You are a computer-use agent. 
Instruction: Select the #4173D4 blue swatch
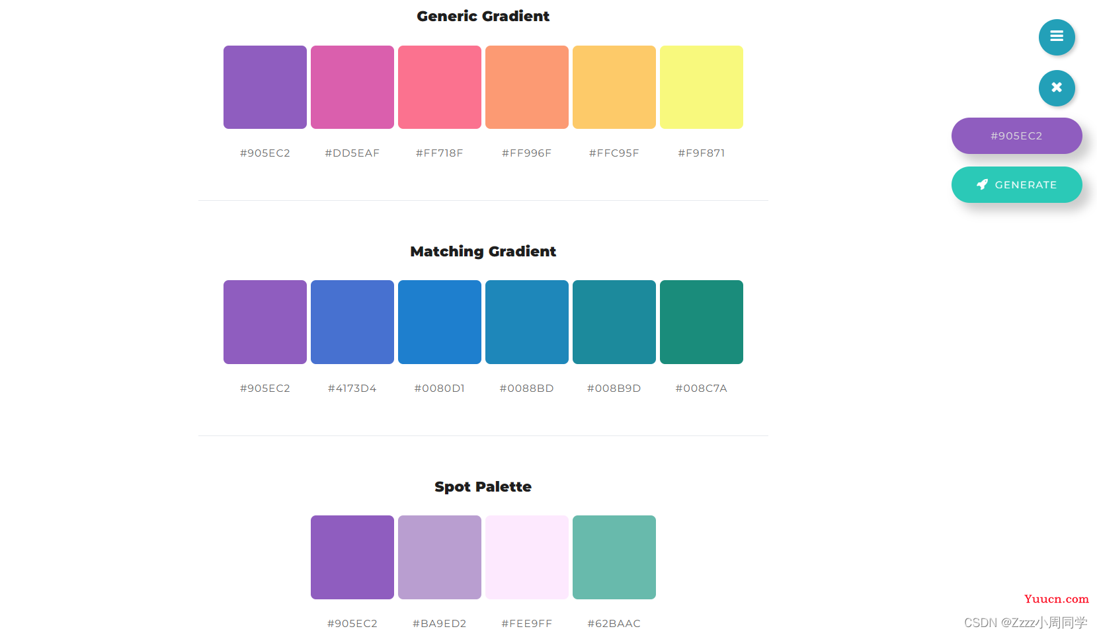(352, 322)
